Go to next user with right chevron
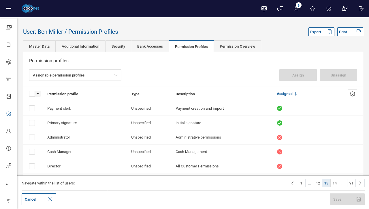The image size is (369, 209). click(360, 183)
